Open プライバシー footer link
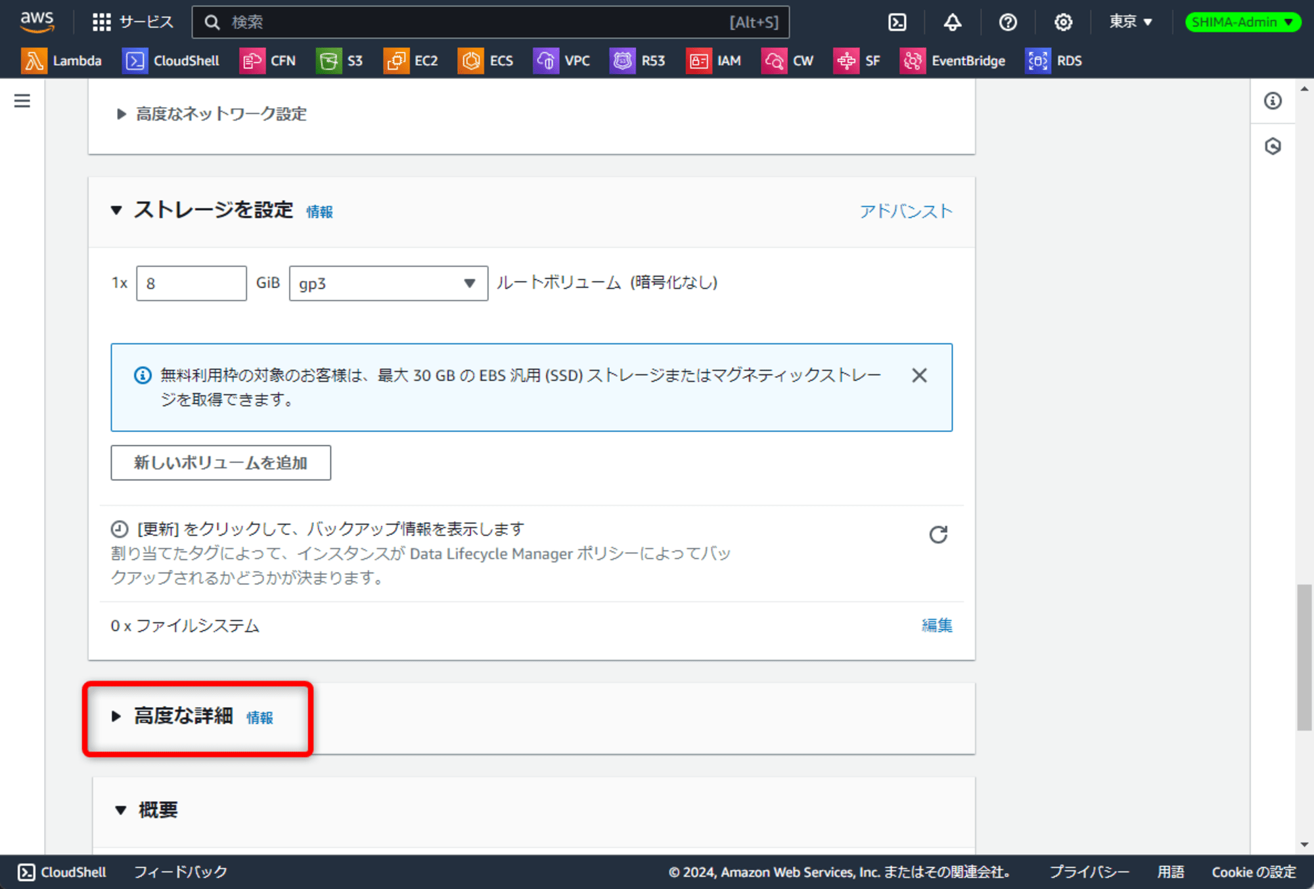 [1089, 872]
